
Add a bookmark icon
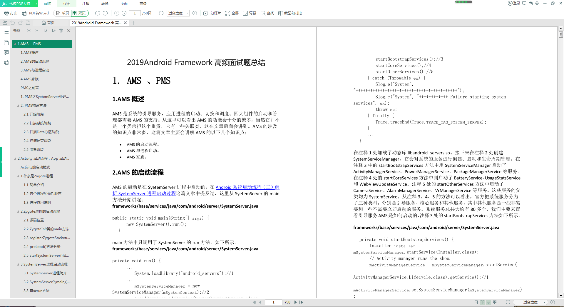tap(45, 31)
